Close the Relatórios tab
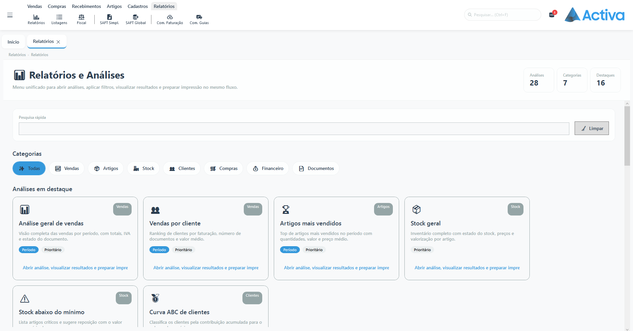633x331 pixels. point(58,42)
